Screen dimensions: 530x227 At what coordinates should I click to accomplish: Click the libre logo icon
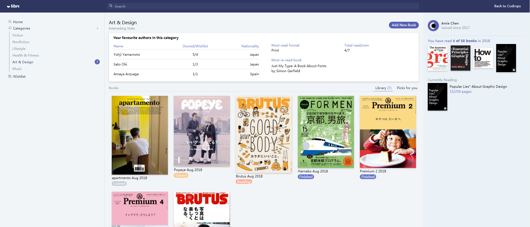pyautogui.click(x=9, y=6)
